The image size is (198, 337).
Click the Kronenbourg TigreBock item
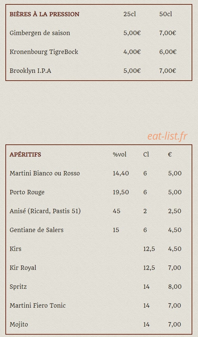click(x=44, y=52)
